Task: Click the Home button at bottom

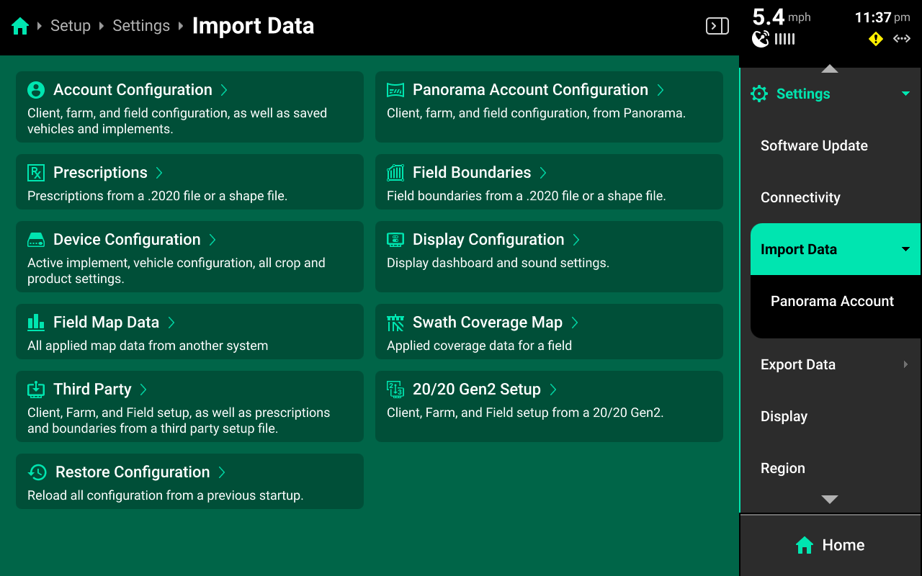Action: tap(831, 545)
